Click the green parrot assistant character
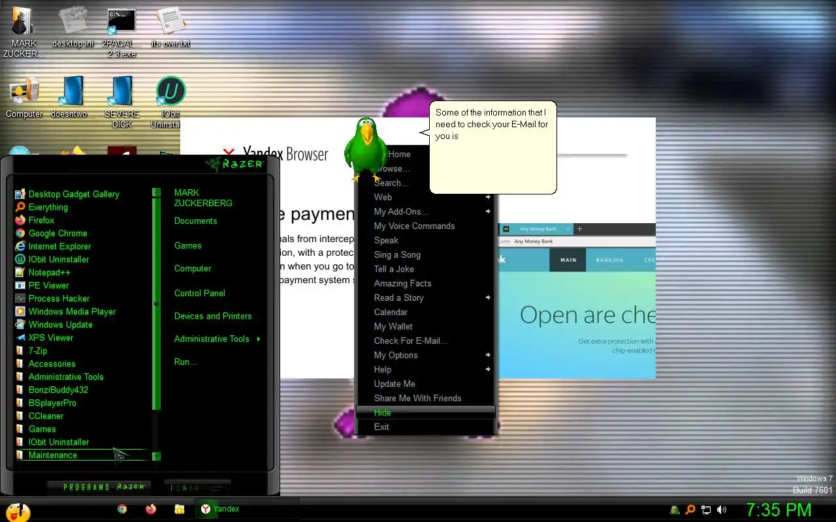The image size is (836, 522). pyautogui.click(x=364, y=149)
